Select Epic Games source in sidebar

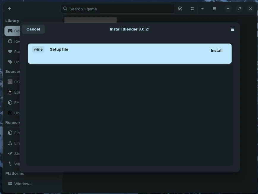[12, 92]
